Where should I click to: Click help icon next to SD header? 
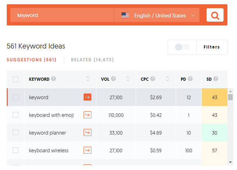pos(216,79)
